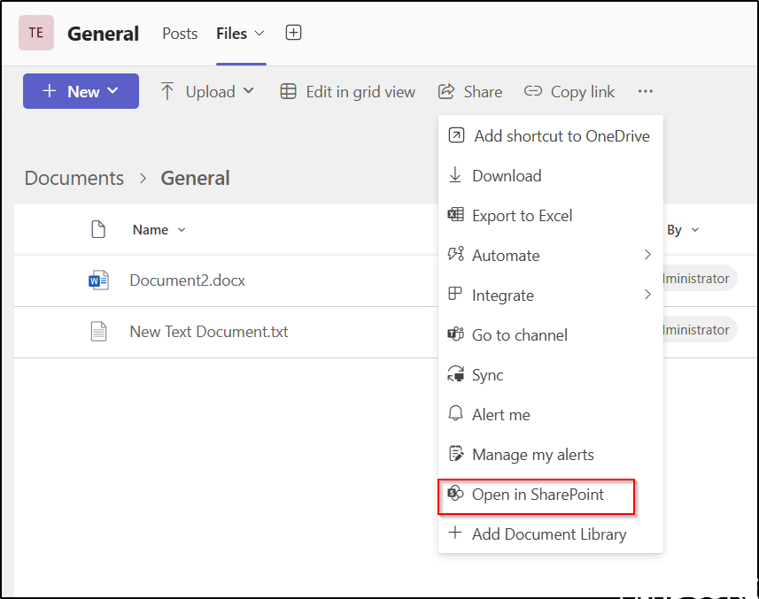This screenshot has width=759, height=599.
Task: Click the TE team avatar
Action: [x=36, y=33]
